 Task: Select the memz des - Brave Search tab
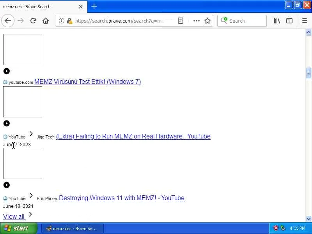(44, 7)
